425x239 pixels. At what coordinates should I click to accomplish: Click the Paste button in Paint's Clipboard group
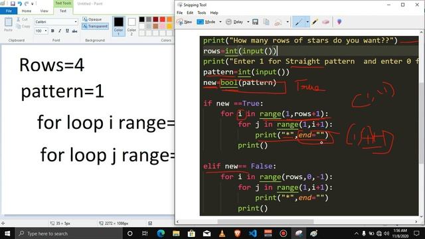8,25
